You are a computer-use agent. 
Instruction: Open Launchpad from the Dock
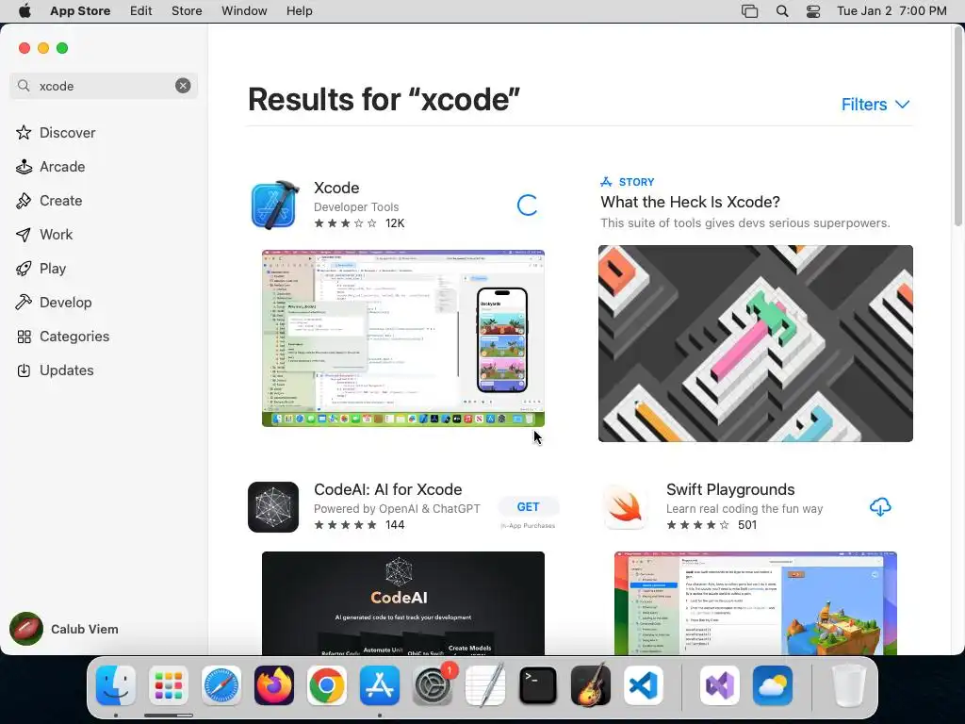(x=169, y=685)
